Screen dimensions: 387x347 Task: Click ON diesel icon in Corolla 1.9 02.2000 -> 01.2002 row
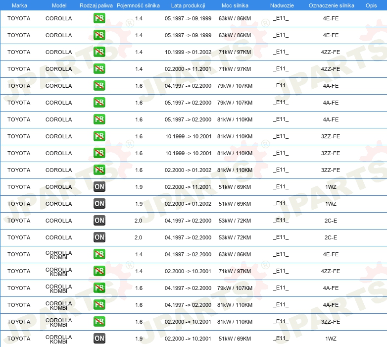(x=99, y=203)
